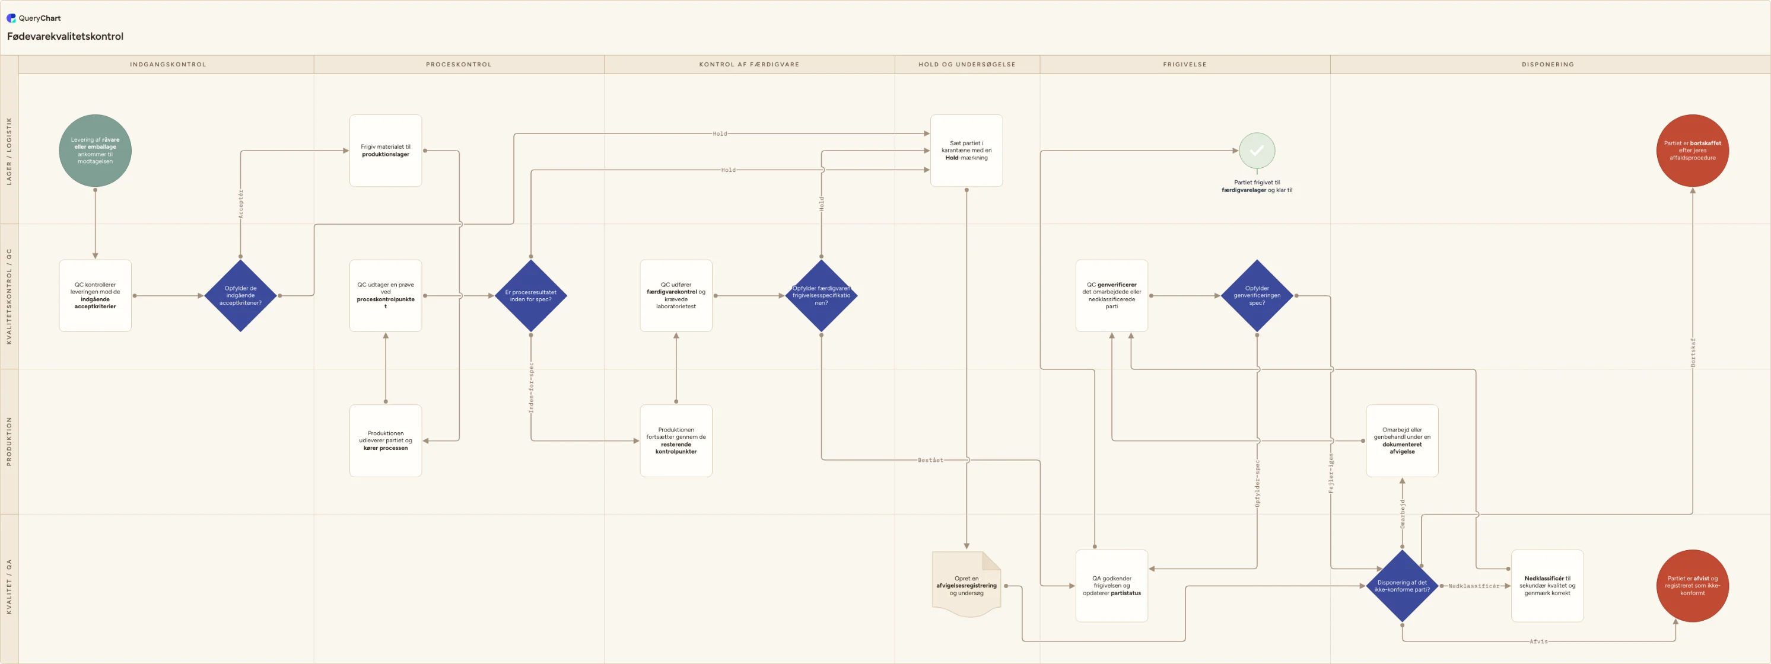Click the 'Opret en afvigelsesregistrering' document shape
The image size is (1771, 664).
point(966,585)
